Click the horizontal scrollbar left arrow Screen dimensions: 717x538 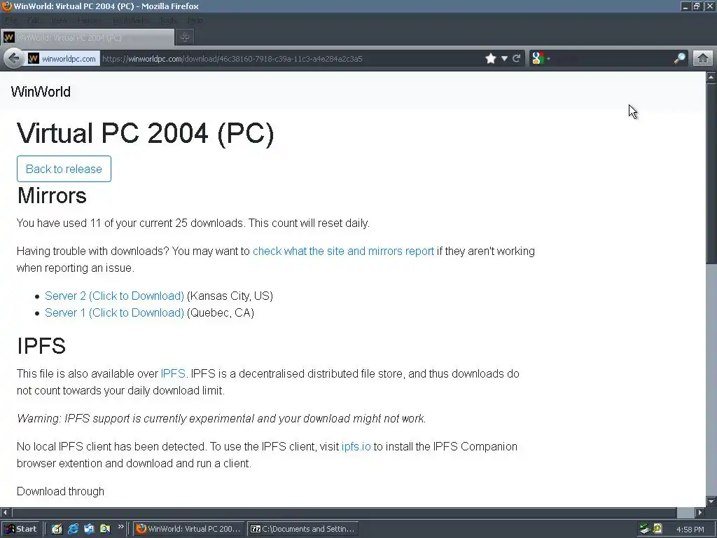tap(5, 512)
